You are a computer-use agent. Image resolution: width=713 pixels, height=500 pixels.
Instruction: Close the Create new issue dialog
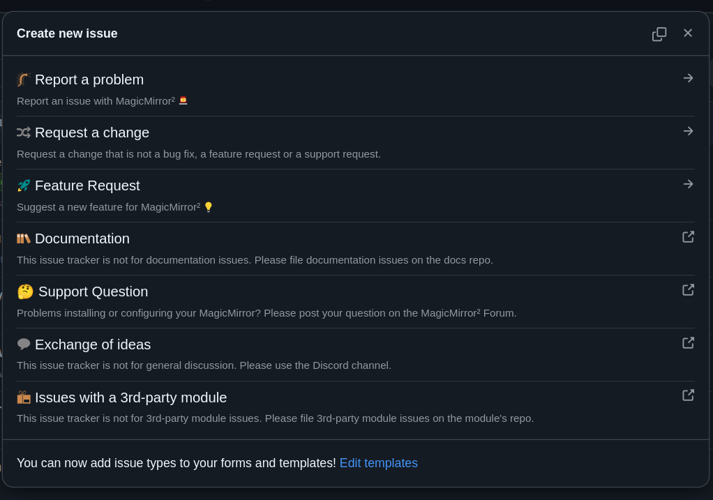[x=688, y=33]
